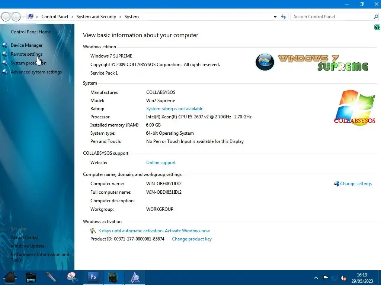Open the file manager taskbar icon
Viewport: 381px width, 285px height.
point(31,278)
